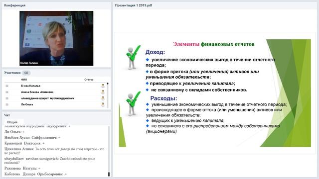Click the presenter webcam video
The width and height of the screenshot is (319, 179).
point(56,38)
